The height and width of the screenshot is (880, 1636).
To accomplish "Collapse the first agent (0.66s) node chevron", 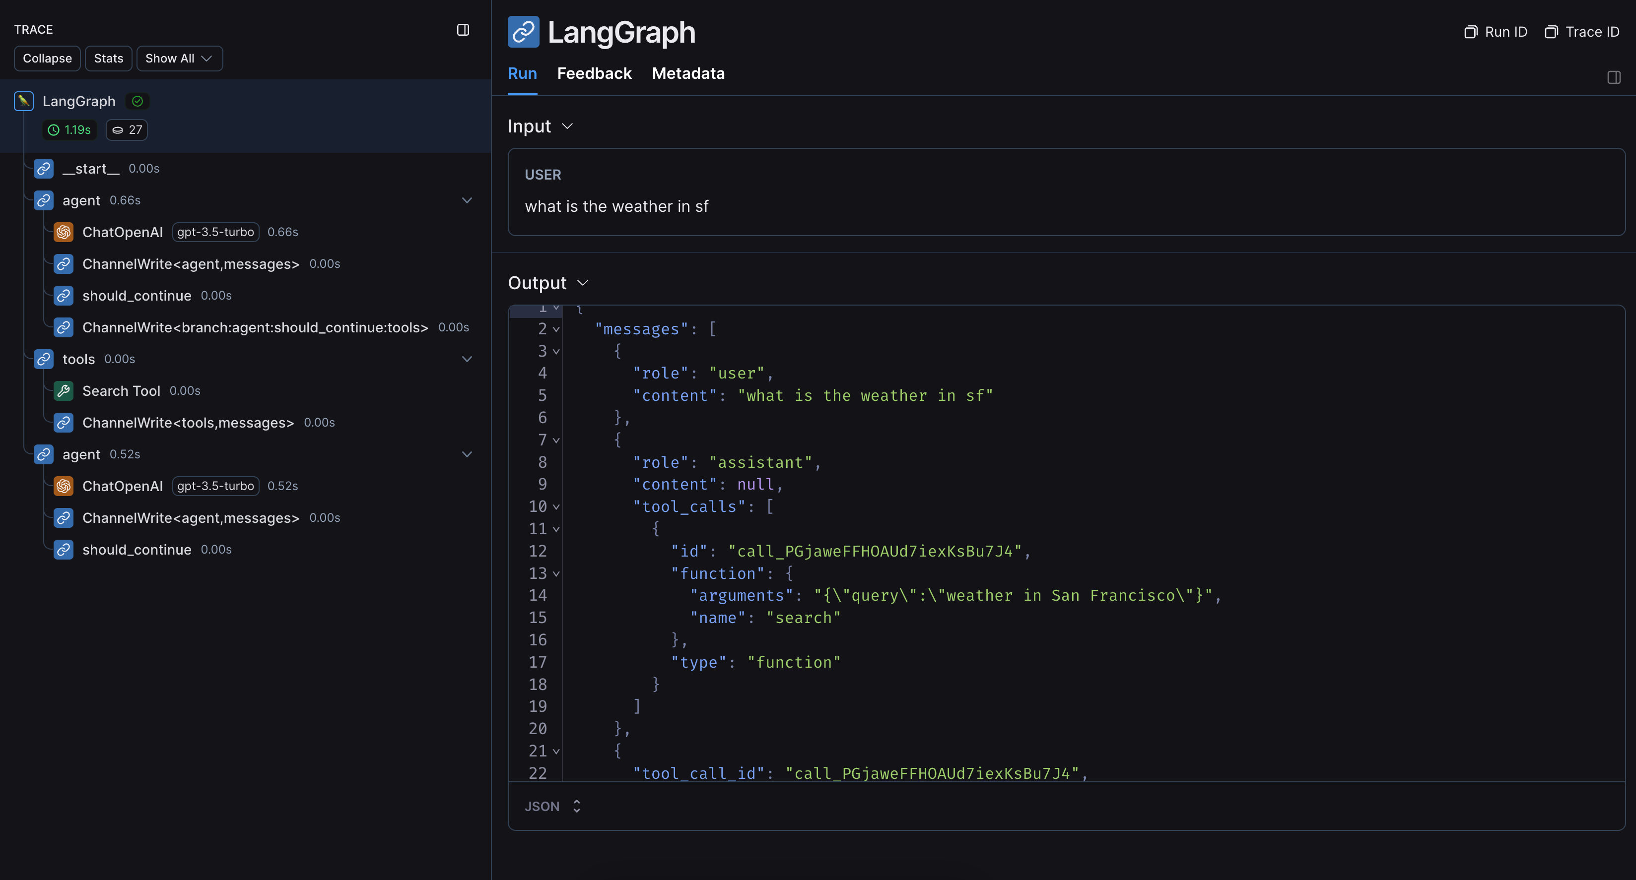I will (467, 200).
